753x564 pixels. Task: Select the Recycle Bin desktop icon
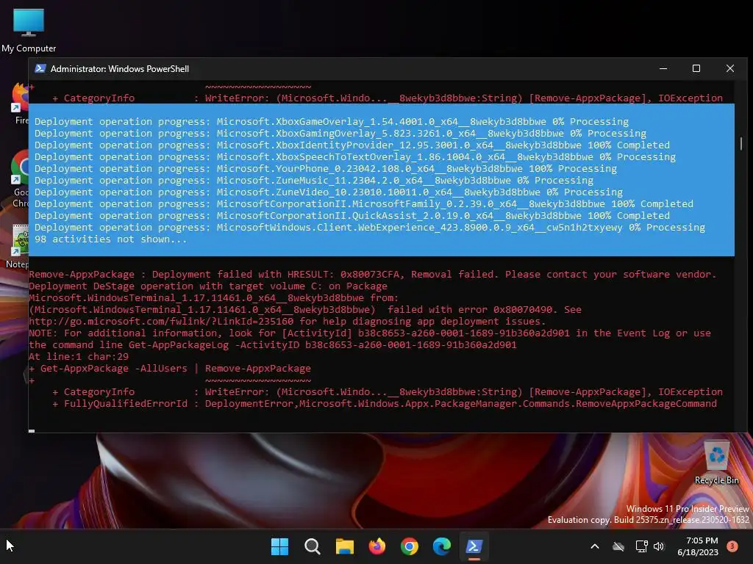click(716, 463)
